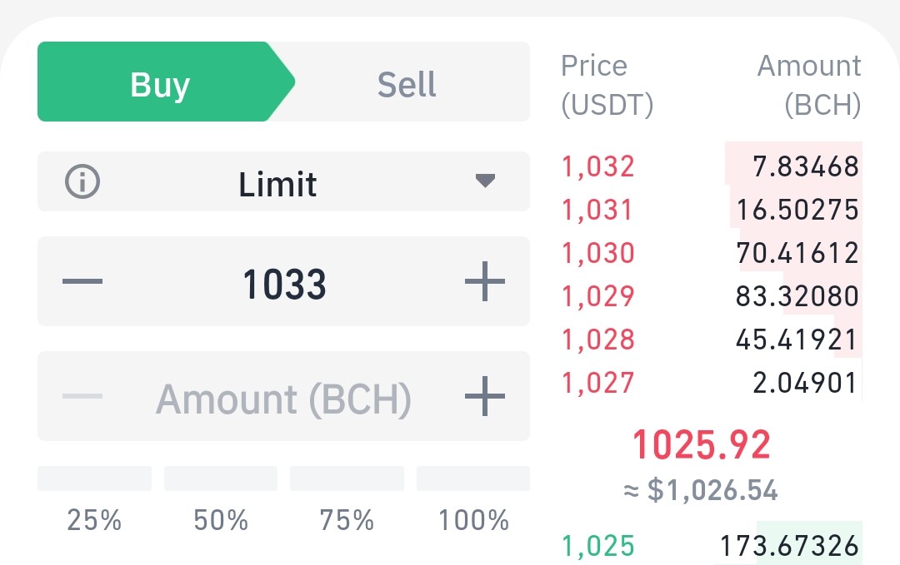900x565 pixels.
Task: Decrease Amount (BCH) with minus icon
Action: 82,396
